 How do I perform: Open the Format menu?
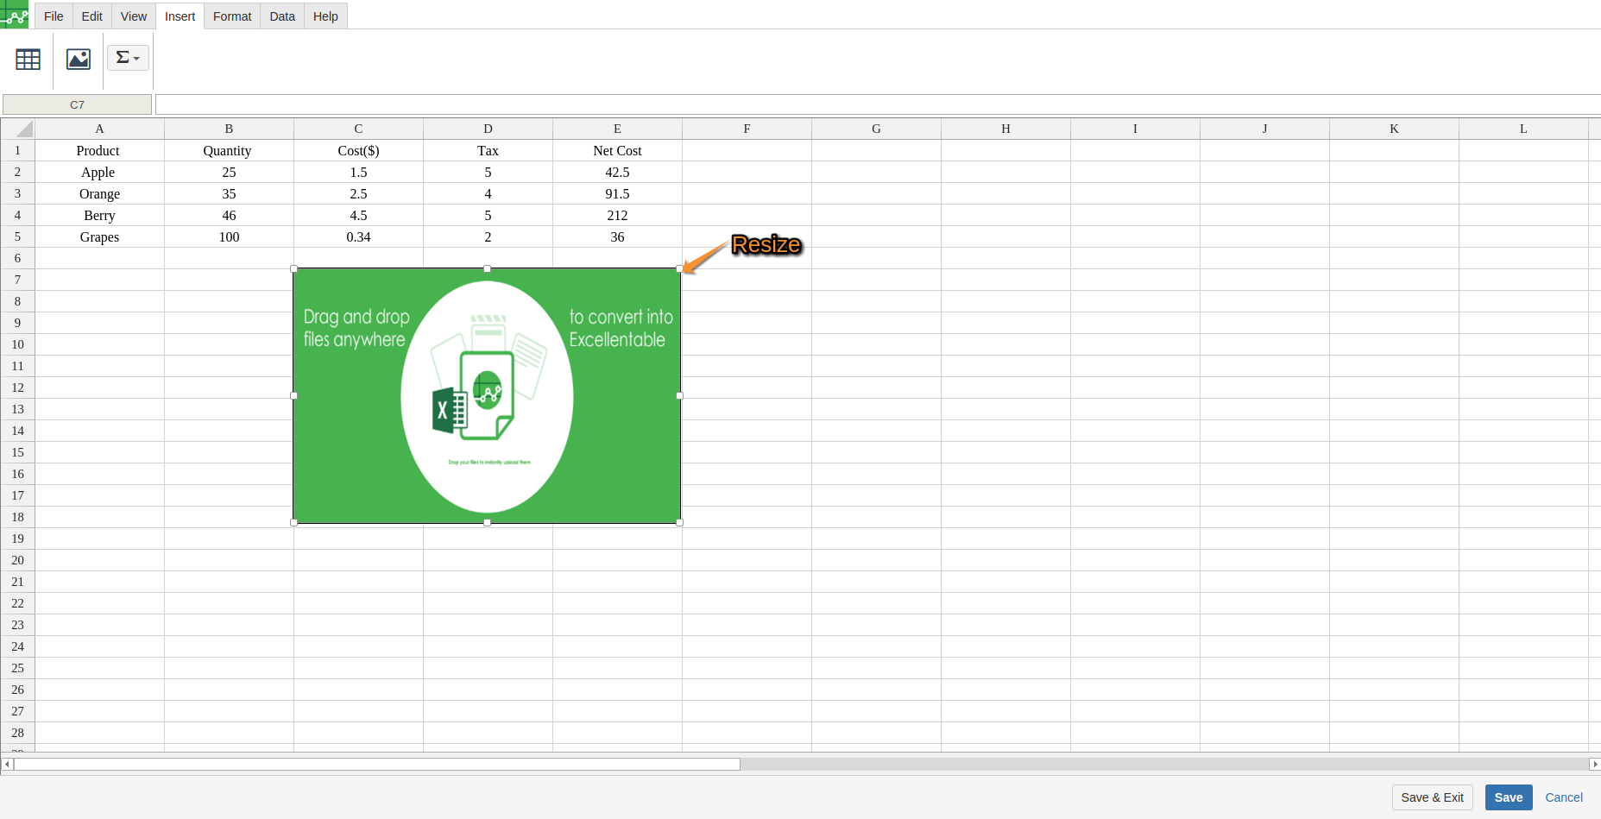point(232,16)
